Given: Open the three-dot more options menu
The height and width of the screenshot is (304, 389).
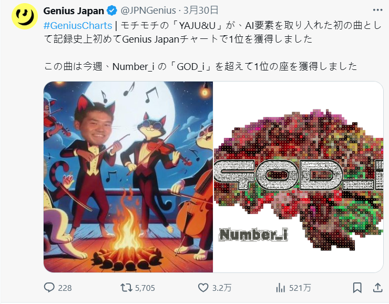Looking at the screenshot, I should [x=377, y=10].
